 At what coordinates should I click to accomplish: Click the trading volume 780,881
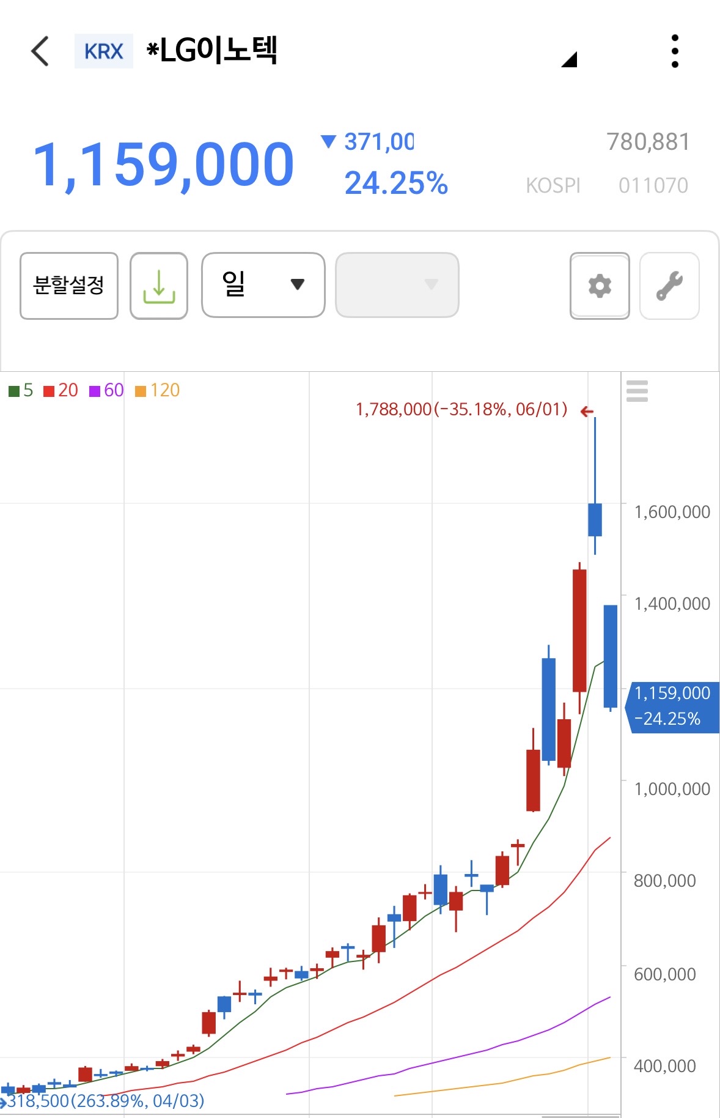(648, 142)
